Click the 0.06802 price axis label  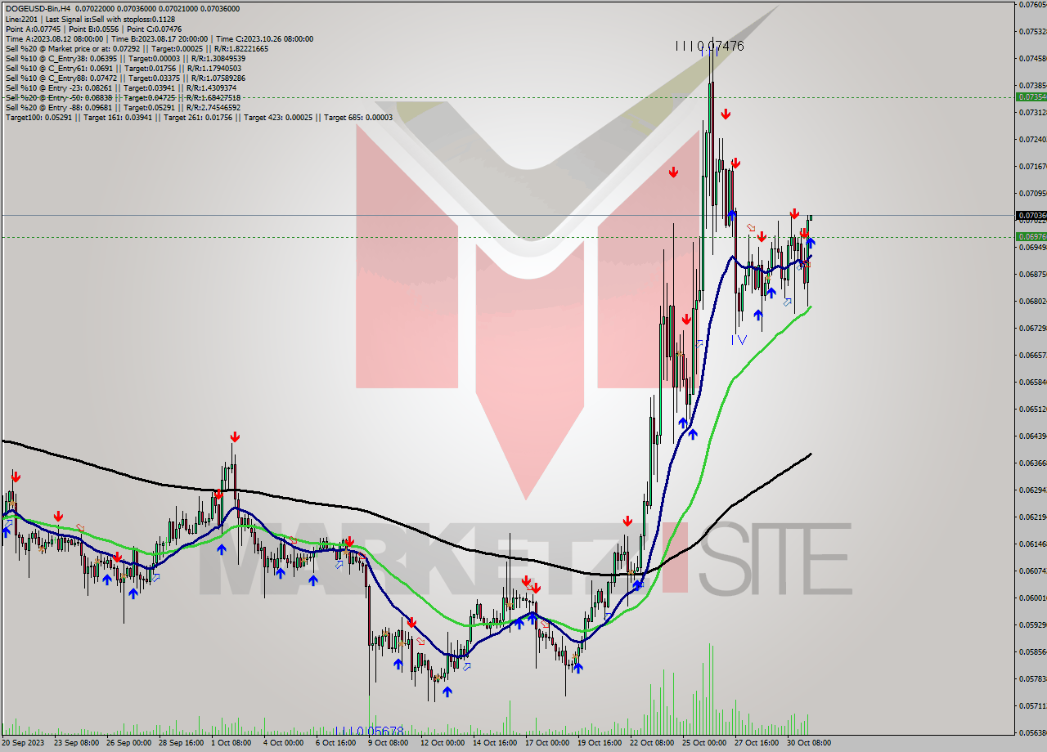tap(1032, 302)
